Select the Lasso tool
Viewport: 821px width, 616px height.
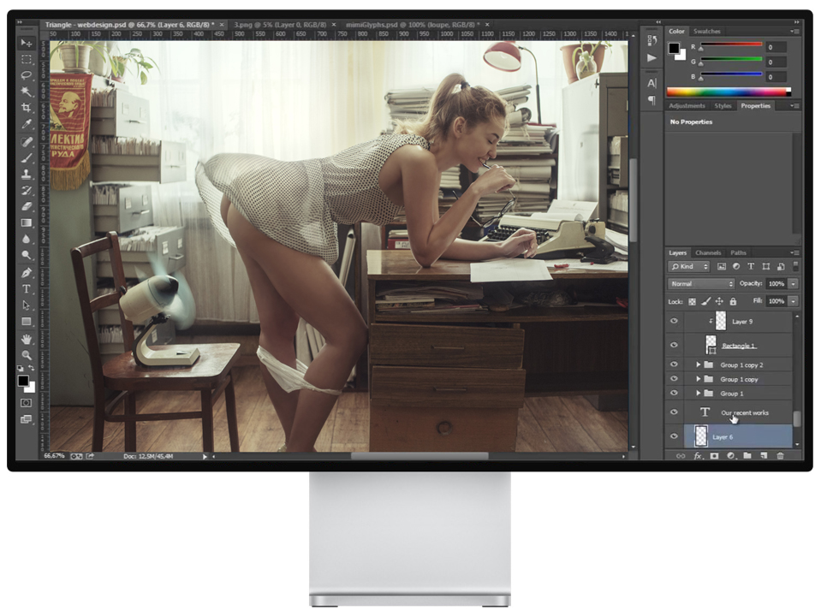click(x=27, y=75)
